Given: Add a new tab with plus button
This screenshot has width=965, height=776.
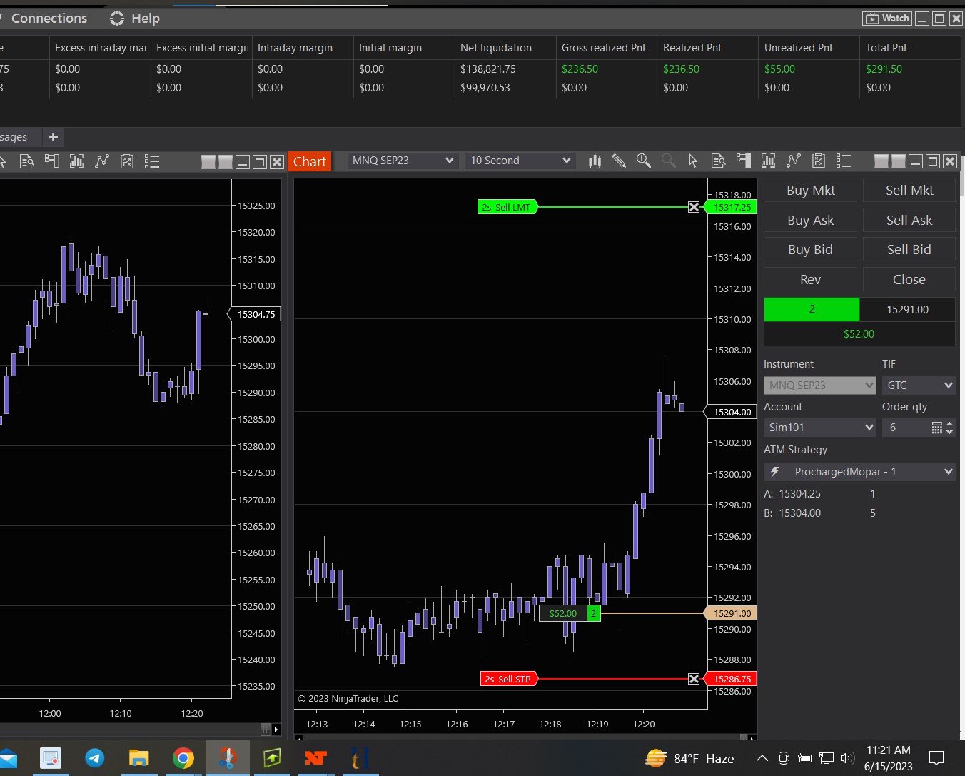Looking at the screenshot, I should pyautogui.click(x=53, y=137).
